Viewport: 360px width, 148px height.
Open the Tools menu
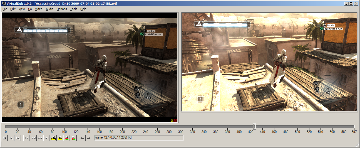tap(74, 9)
